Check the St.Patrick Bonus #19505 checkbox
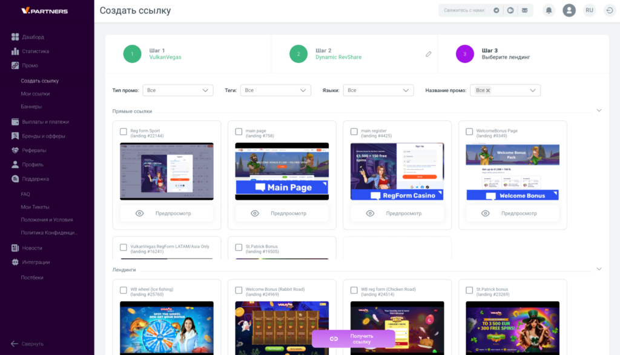Viewport: 620px width, 355px height. pos(239,247)
